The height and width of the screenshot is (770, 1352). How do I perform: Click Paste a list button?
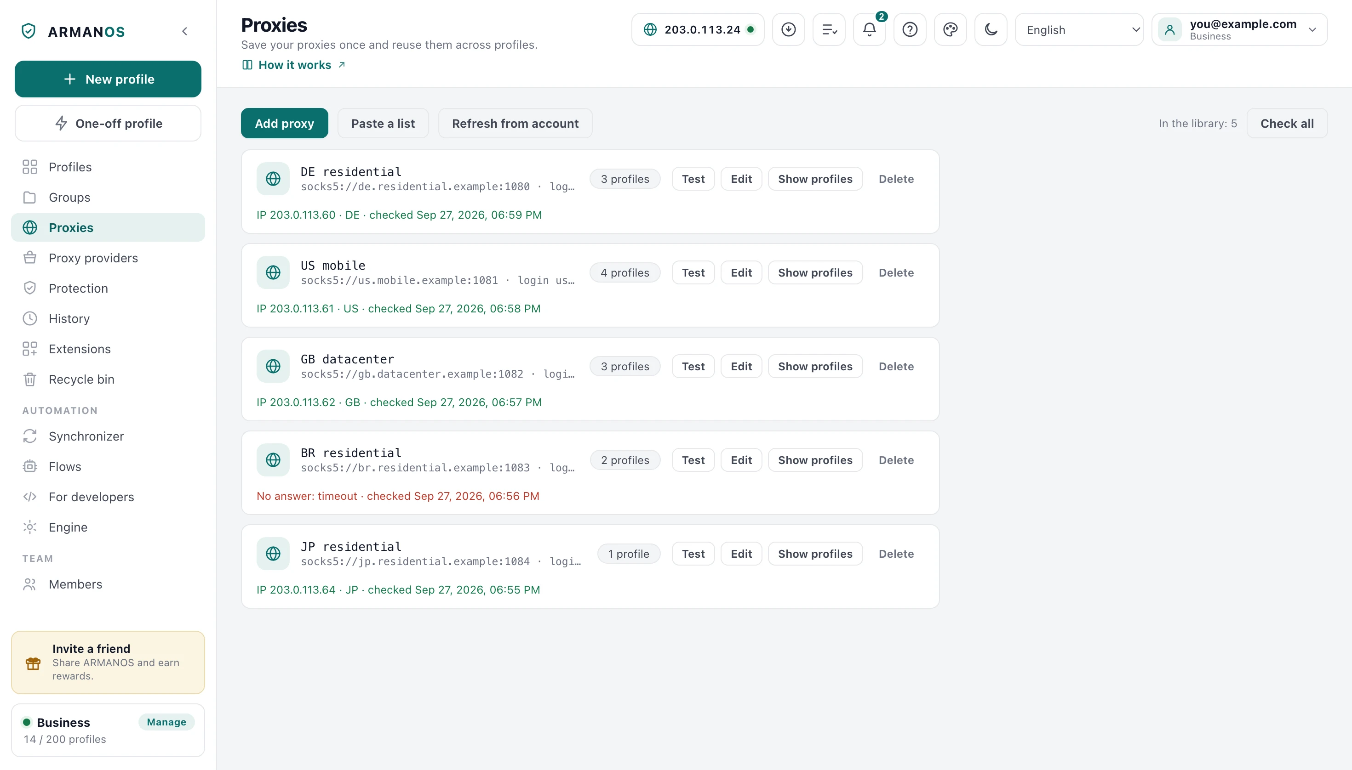(383, 123)
